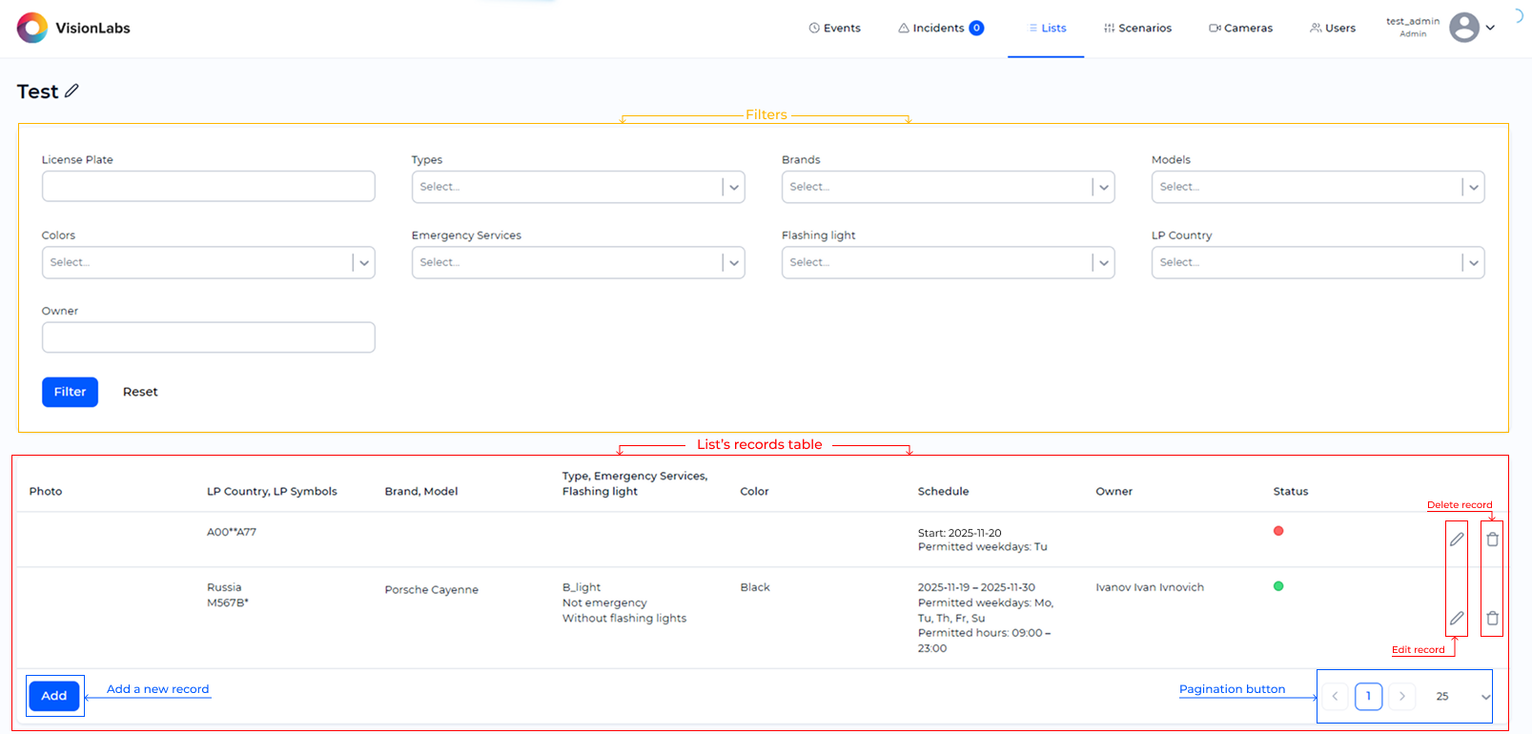Click the LP Country, LP Symbols header
This screenshot has width=1532, height=734.
point(272,492)
